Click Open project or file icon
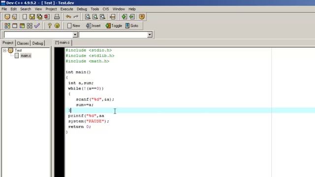Screen dimensions: 315x177 click(x=14, y=17)
